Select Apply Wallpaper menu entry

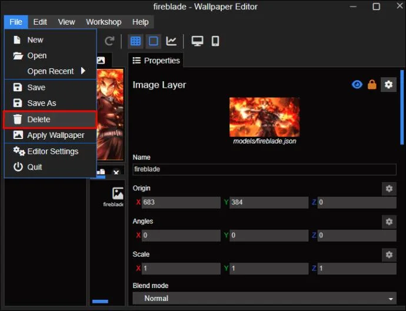tap(51, 135)
